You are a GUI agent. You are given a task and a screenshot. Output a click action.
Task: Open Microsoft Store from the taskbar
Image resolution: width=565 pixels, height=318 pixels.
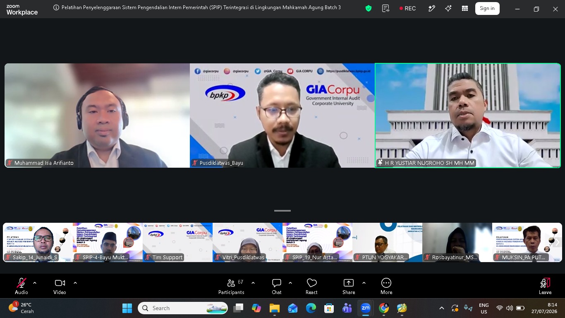(x=329, y=308)
